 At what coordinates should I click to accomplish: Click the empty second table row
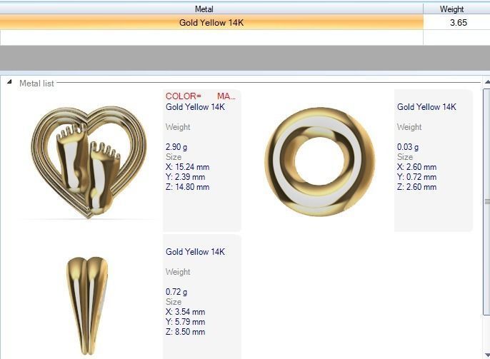point(211,38)
